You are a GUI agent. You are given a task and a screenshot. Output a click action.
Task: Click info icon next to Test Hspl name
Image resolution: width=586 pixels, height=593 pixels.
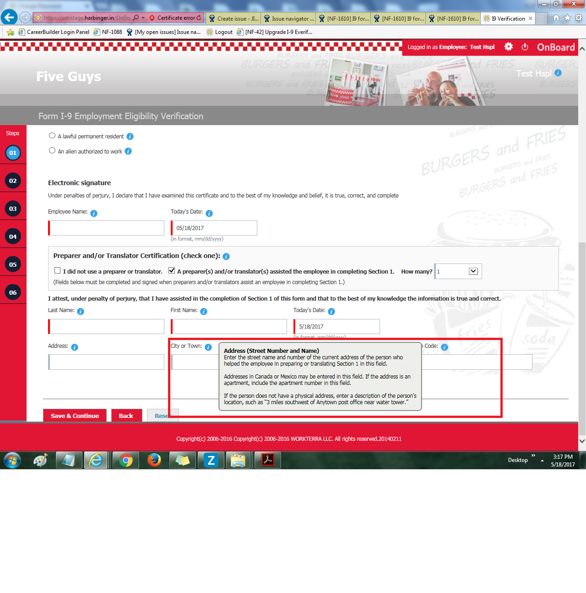click(x=558, y=73)
